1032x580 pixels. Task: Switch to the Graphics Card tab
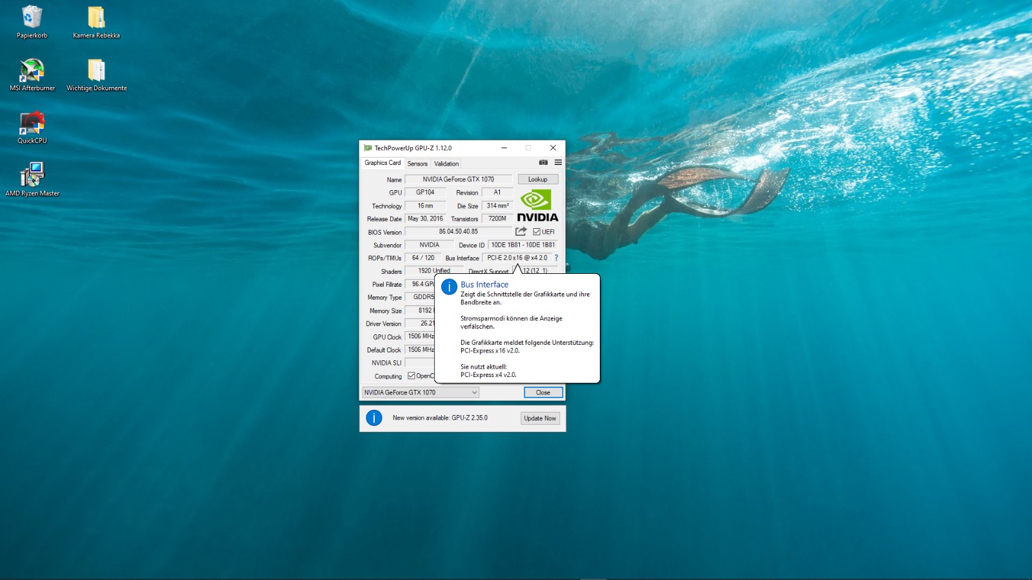[382, 163]
